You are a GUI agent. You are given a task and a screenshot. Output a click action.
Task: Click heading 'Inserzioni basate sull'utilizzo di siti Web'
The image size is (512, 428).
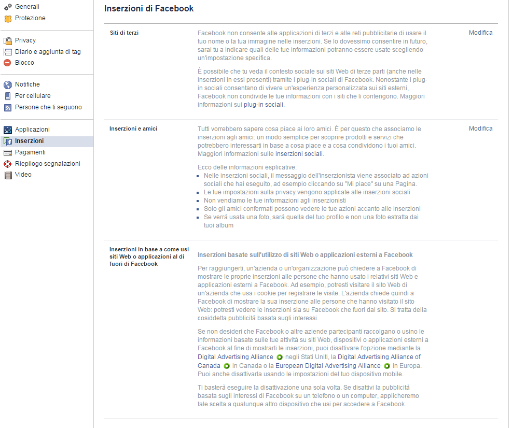[x=305, y=255]
